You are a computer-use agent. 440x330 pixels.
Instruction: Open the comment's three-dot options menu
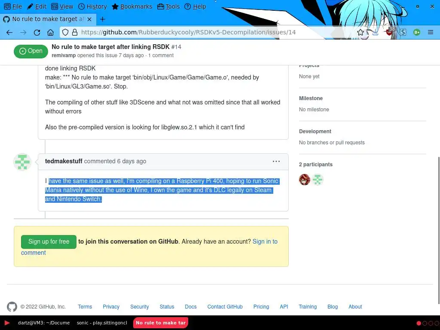[x=276, y=162]
